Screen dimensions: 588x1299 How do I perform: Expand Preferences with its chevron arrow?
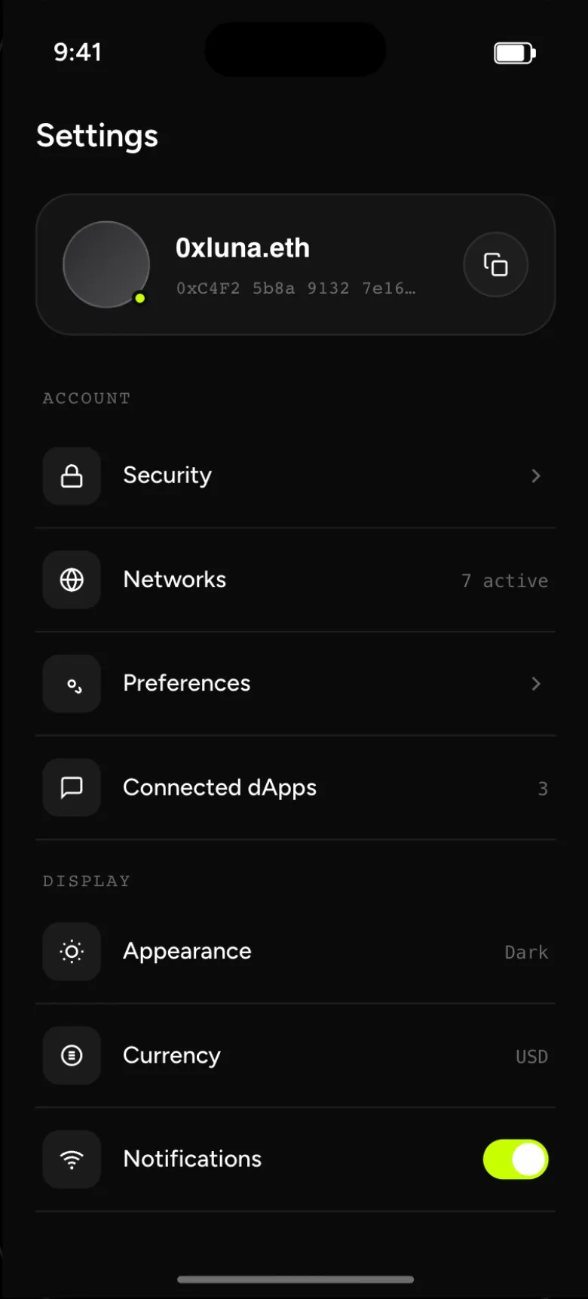point(536,683)
